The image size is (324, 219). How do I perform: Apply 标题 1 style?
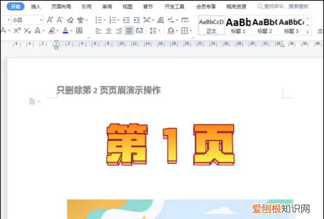pyautogui.click(x=238, y=25)
